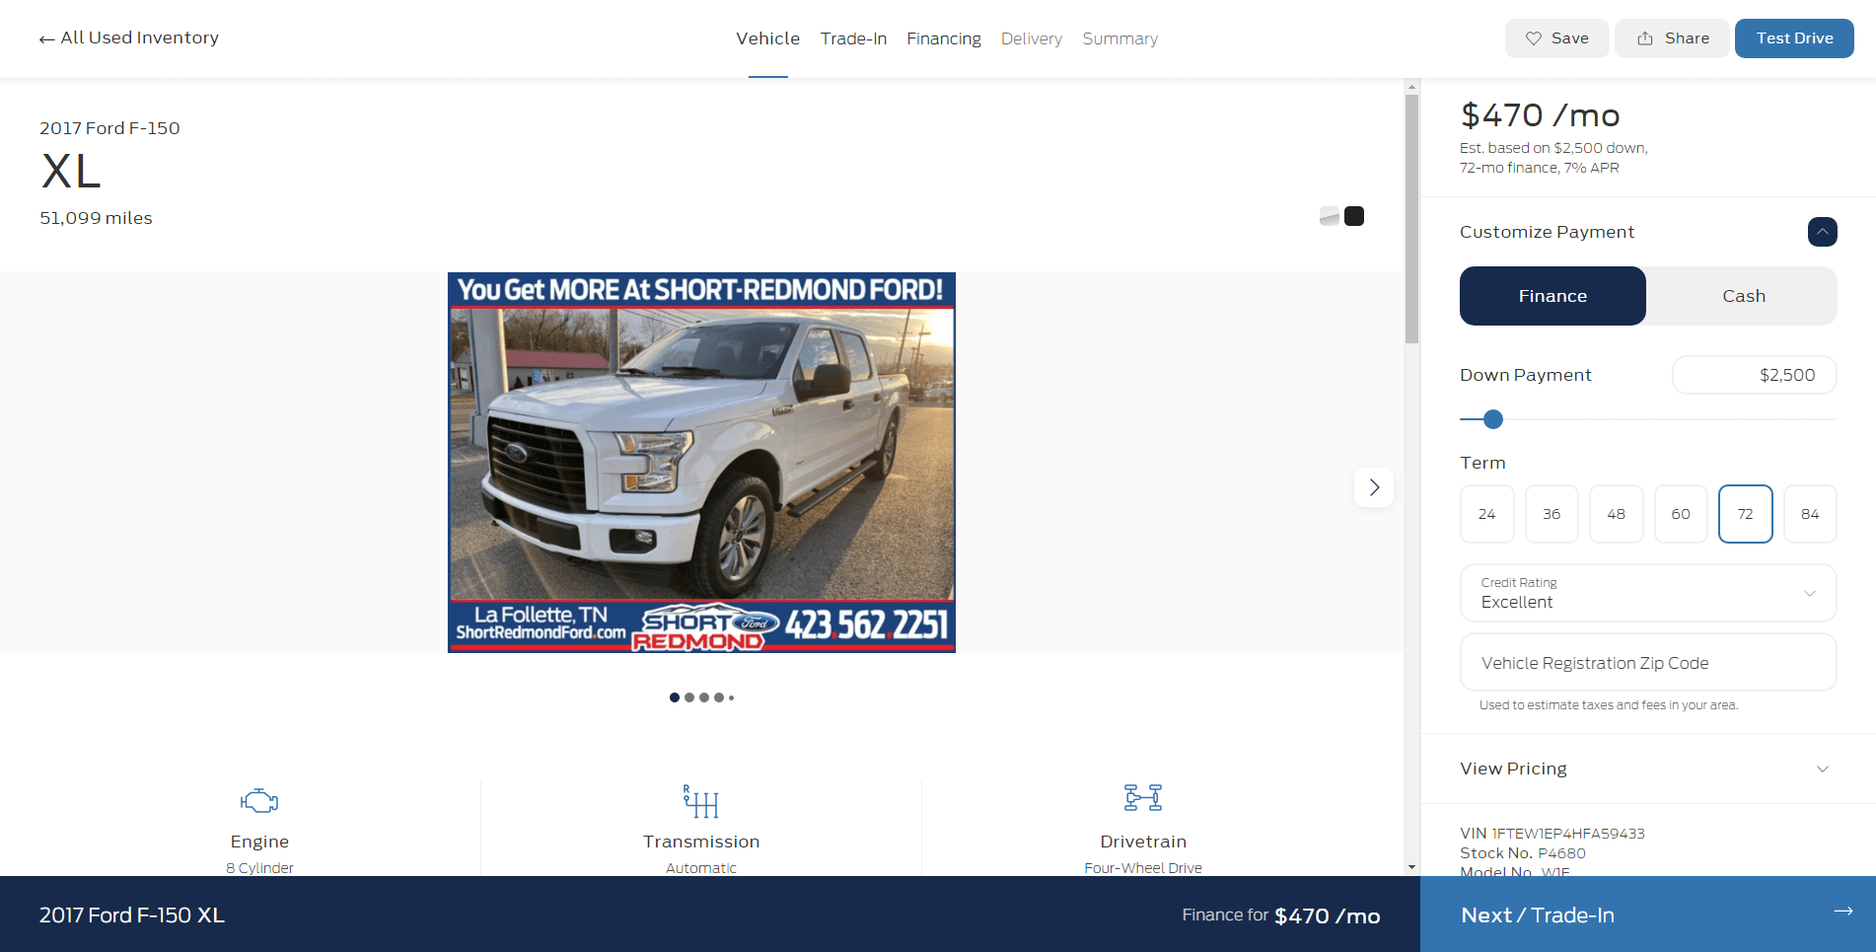Switch payment type to Cash
Viewport: 1876px width, 952px height.
(1742, 295)
